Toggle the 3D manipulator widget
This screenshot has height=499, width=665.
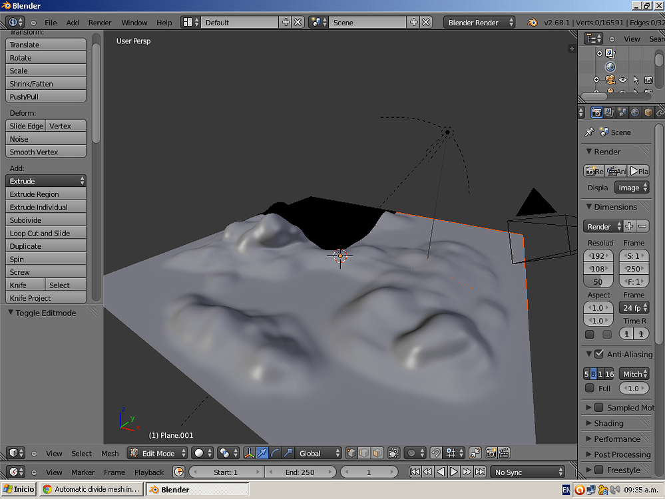click(250, 453)
